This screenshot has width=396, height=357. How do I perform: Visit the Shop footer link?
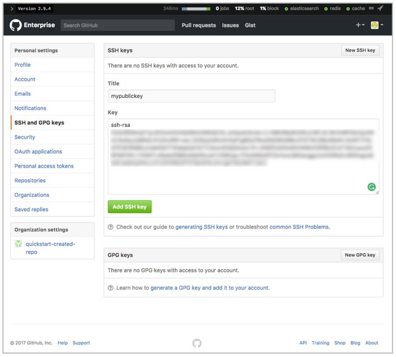pyautogui.click(x=340, y=343)
